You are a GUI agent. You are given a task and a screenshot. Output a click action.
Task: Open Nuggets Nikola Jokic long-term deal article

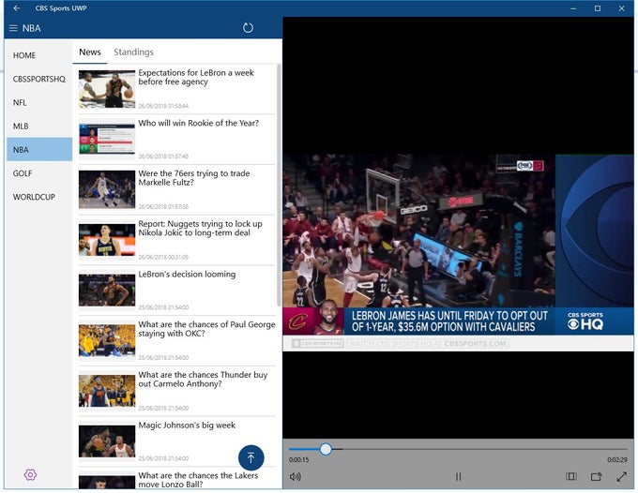(176, 240)
